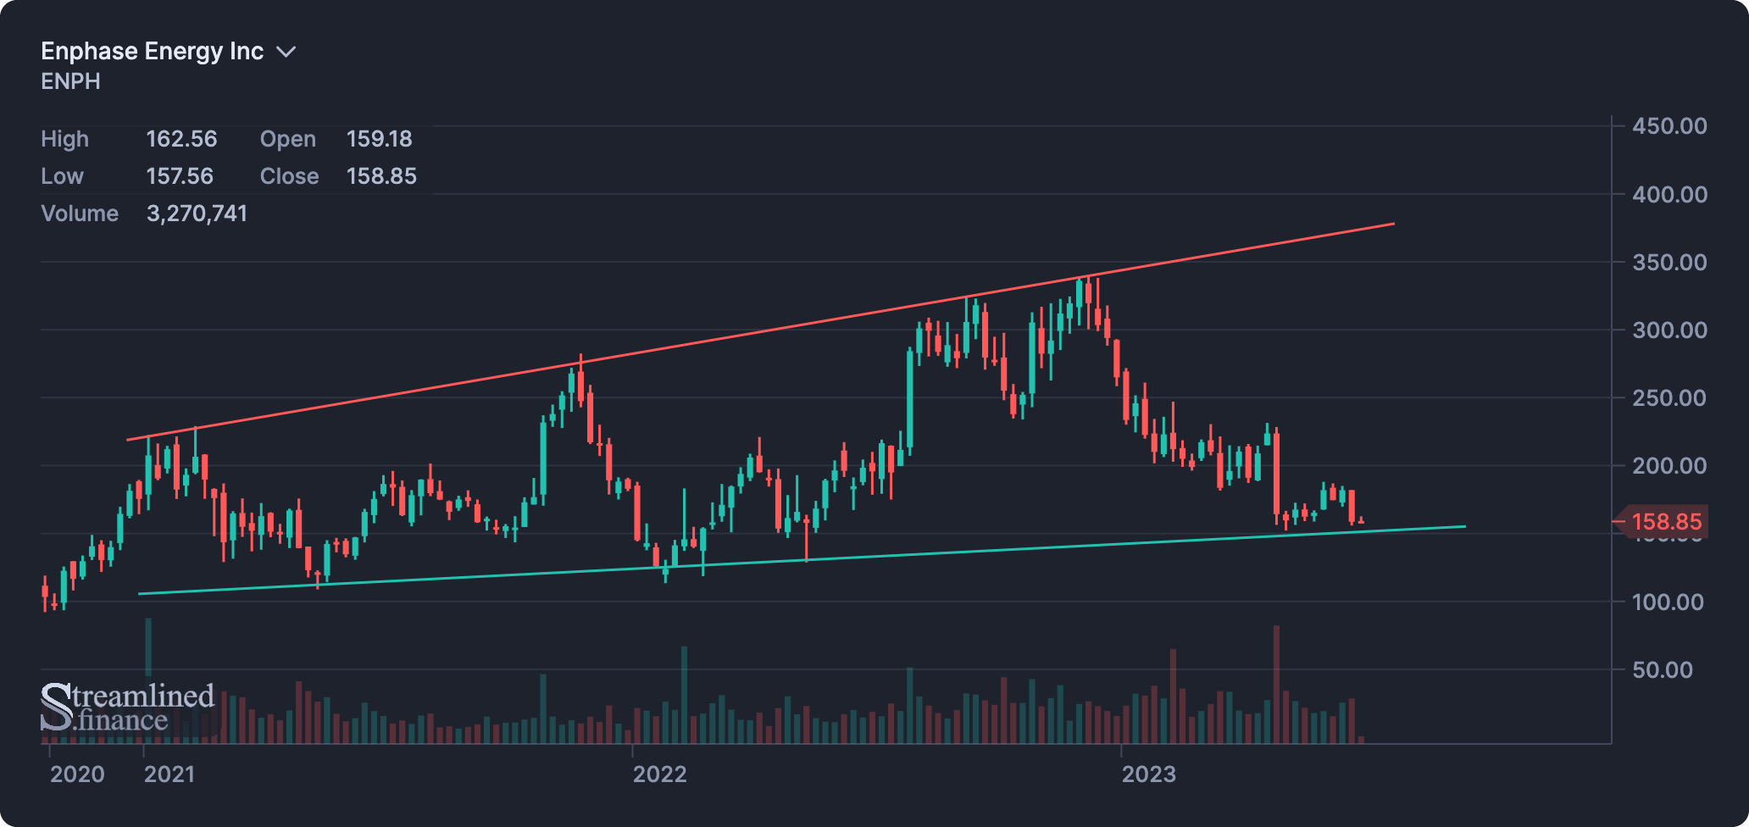Click the 450.00 price axis label

pyautogui.click(x=1669, y=126)
